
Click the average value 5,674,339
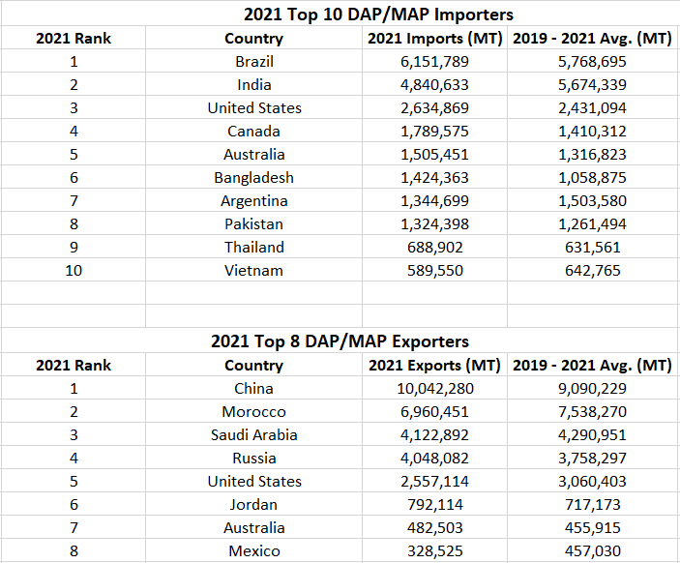(592, 84)
